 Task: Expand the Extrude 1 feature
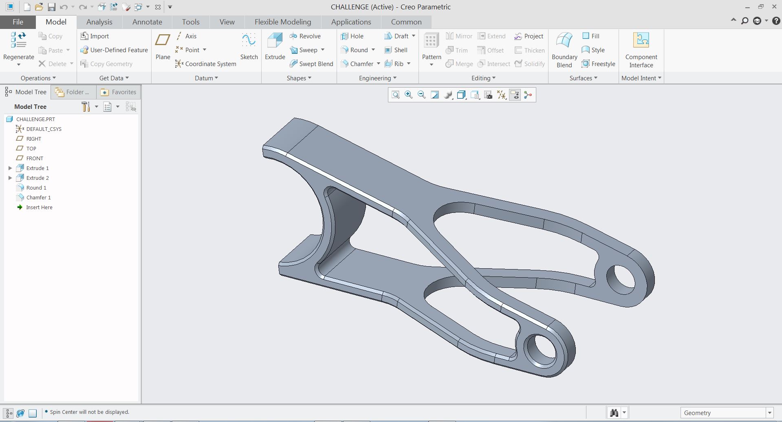(x=10, y=168)
